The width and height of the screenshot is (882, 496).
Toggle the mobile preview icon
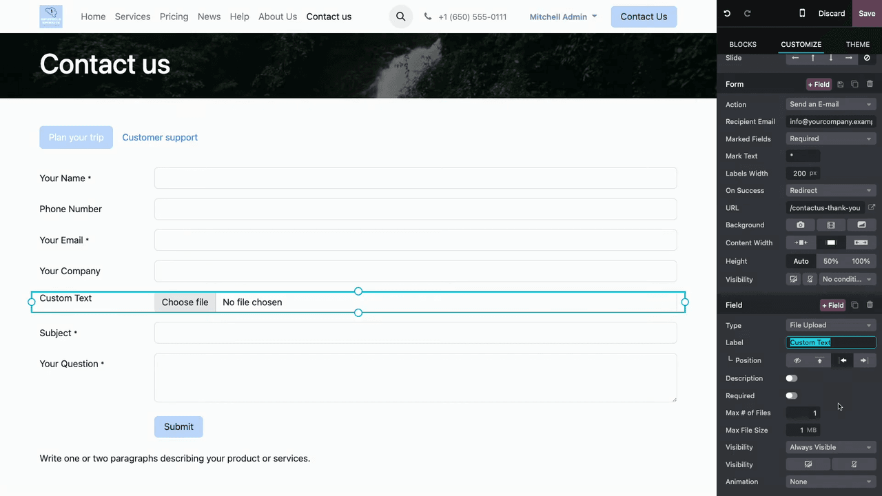coord(802,13)
